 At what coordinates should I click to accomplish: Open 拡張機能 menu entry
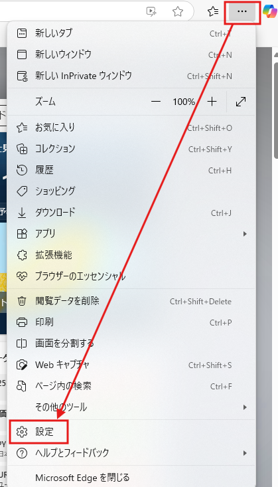pyautogui.click(x=131, y=255)
